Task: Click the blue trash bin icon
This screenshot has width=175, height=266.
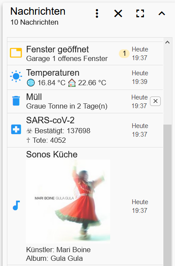Action: [16, 101]
